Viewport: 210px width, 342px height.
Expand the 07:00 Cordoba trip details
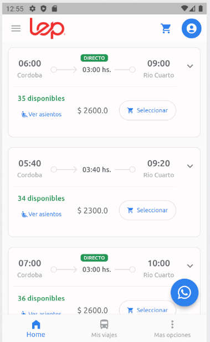pyautogui.click(x=190, y=266)
